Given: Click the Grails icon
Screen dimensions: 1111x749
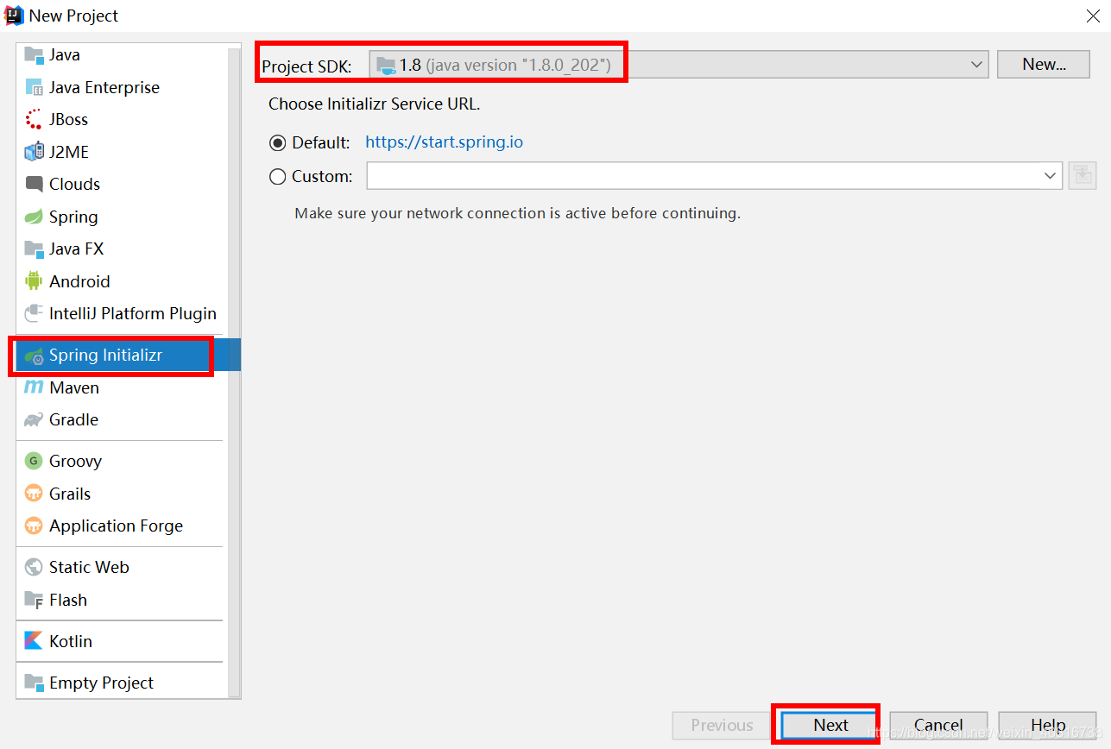Looking at the screenshot, I should point(34,494).
